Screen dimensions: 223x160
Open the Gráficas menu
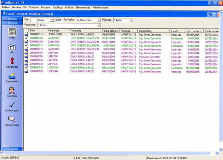69,7
